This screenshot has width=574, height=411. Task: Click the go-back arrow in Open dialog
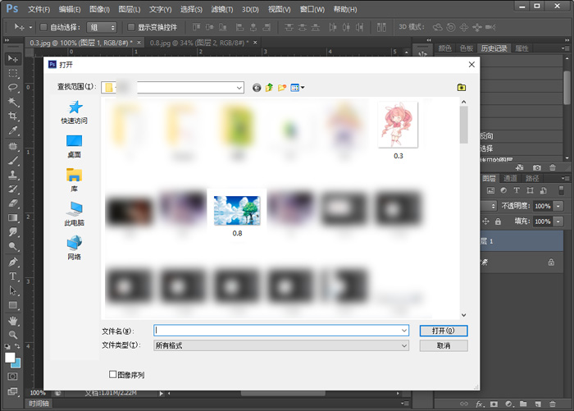pyautogui.click(x=257, y=88)
